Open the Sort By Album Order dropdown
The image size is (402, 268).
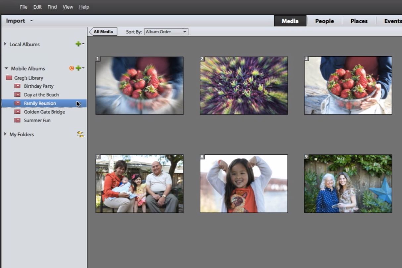166,31
